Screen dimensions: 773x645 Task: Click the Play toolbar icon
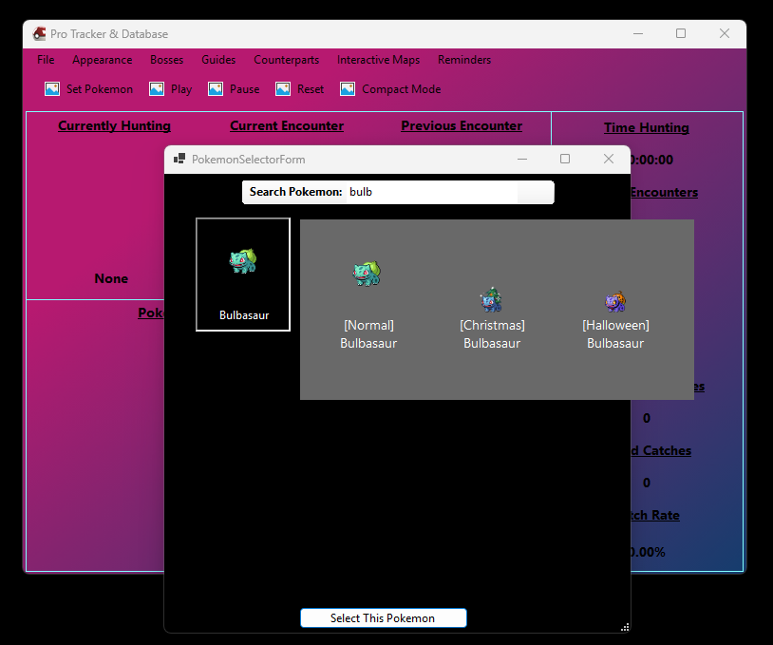pyautogui.click(x=157, y=89)
